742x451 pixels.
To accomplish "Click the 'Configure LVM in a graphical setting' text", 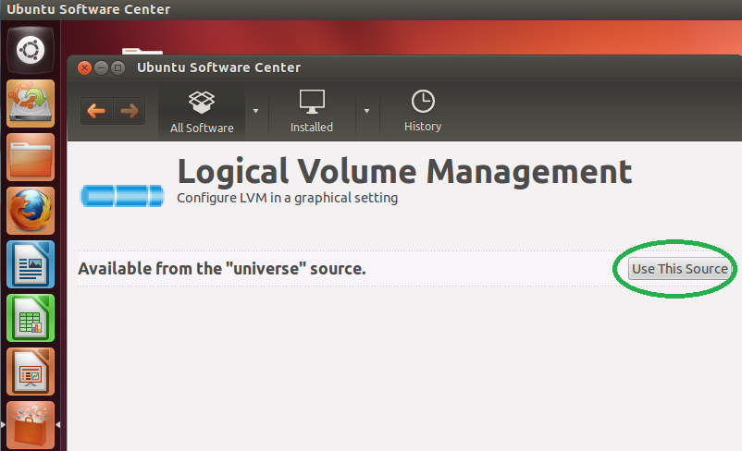I will coord(287,198).
